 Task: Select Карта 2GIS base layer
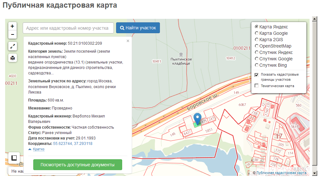(256, 40)
